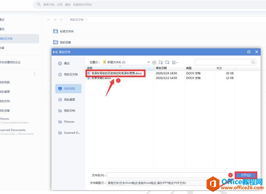Close the 添加文件 dialog
This screenshot has height=194, width=266.
(x=257, y=52)
